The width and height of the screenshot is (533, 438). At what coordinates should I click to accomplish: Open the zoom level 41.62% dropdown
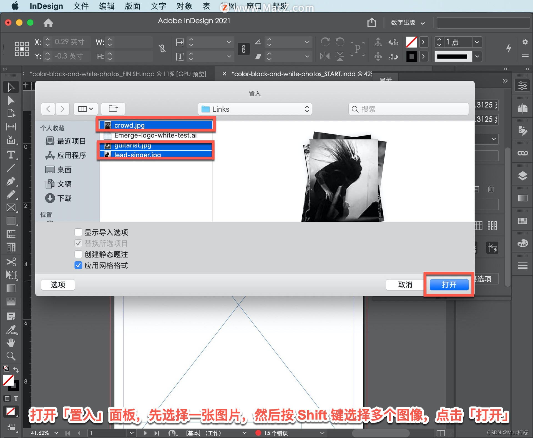click(x=57, y=433)
